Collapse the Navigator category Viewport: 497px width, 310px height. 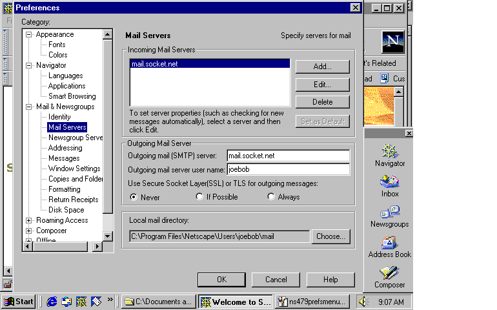28,65
